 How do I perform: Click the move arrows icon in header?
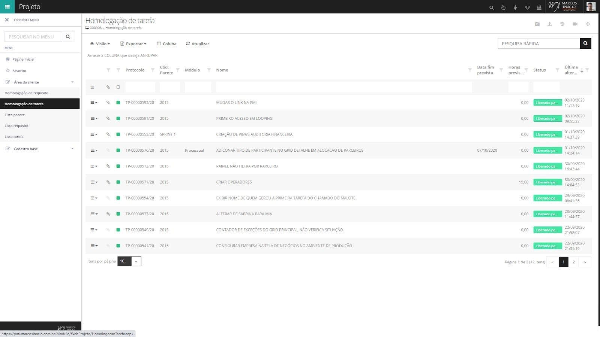pos(588,24)
